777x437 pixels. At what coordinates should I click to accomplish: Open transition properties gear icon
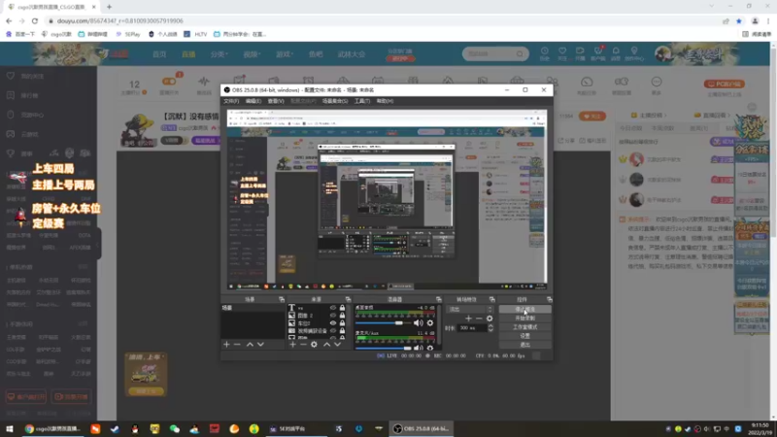tap(490, 319)
